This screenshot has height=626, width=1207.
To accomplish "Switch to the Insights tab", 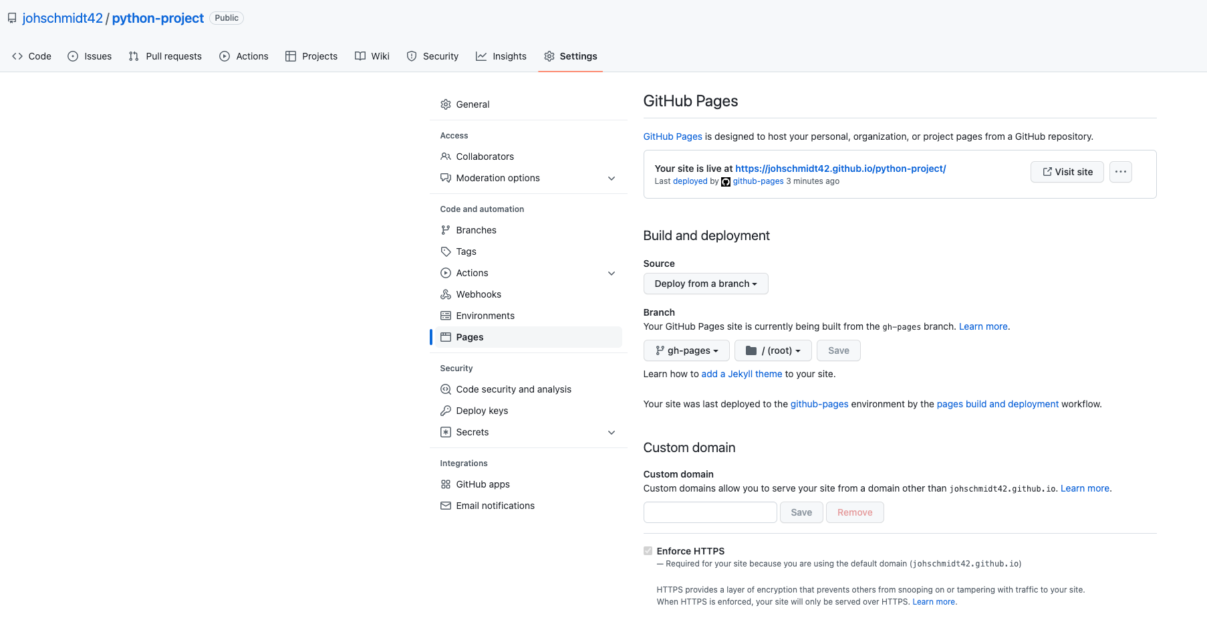I will click(x=501, y=56).
